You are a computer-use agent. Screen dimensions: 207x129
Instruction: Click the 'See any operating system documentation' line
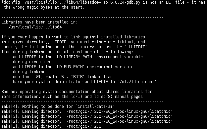click(x=77, y=92)
